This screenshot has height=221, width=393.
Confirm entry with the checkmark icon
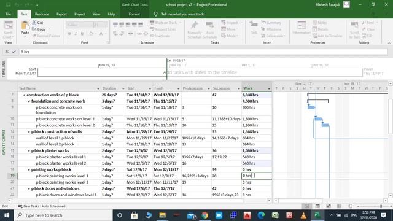14,52
